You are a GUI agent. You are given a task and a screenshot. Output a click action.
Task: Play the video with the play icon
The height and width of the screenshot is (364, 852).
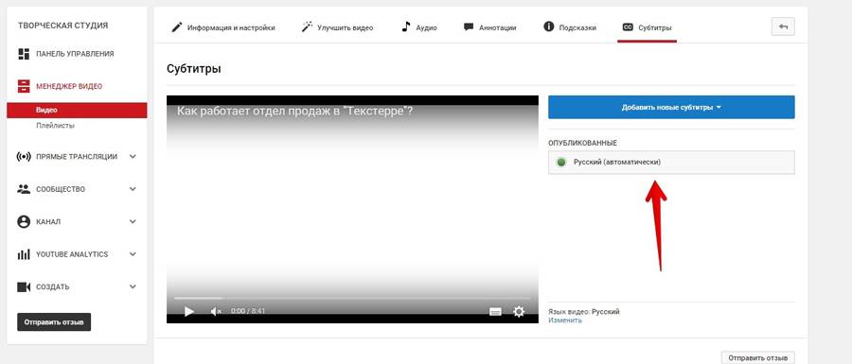[189, 311]
